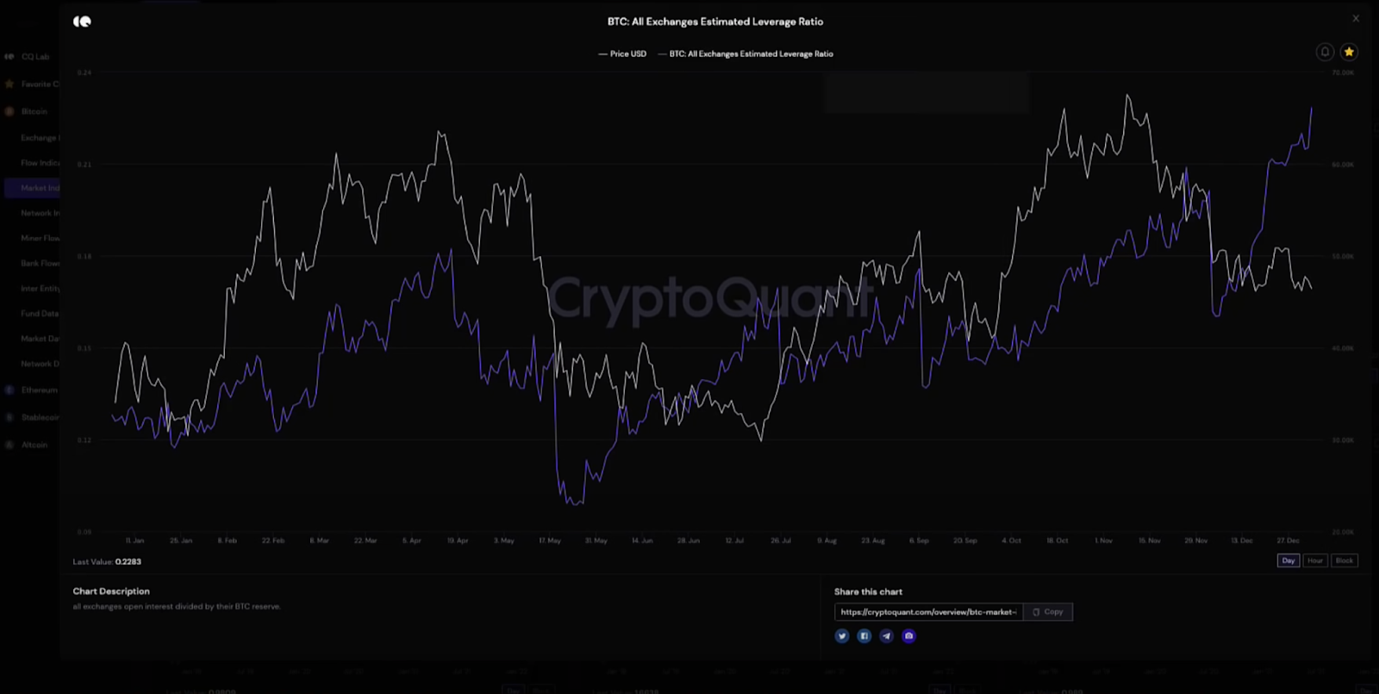
Task: Open Bank Flows sidebar item
Action: 40,263
